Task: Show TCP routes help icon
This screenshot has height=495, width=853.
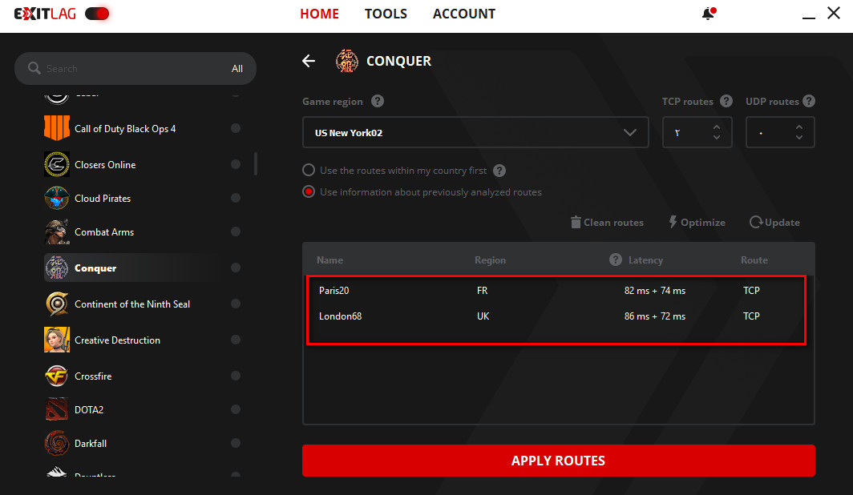Action: 726,101
